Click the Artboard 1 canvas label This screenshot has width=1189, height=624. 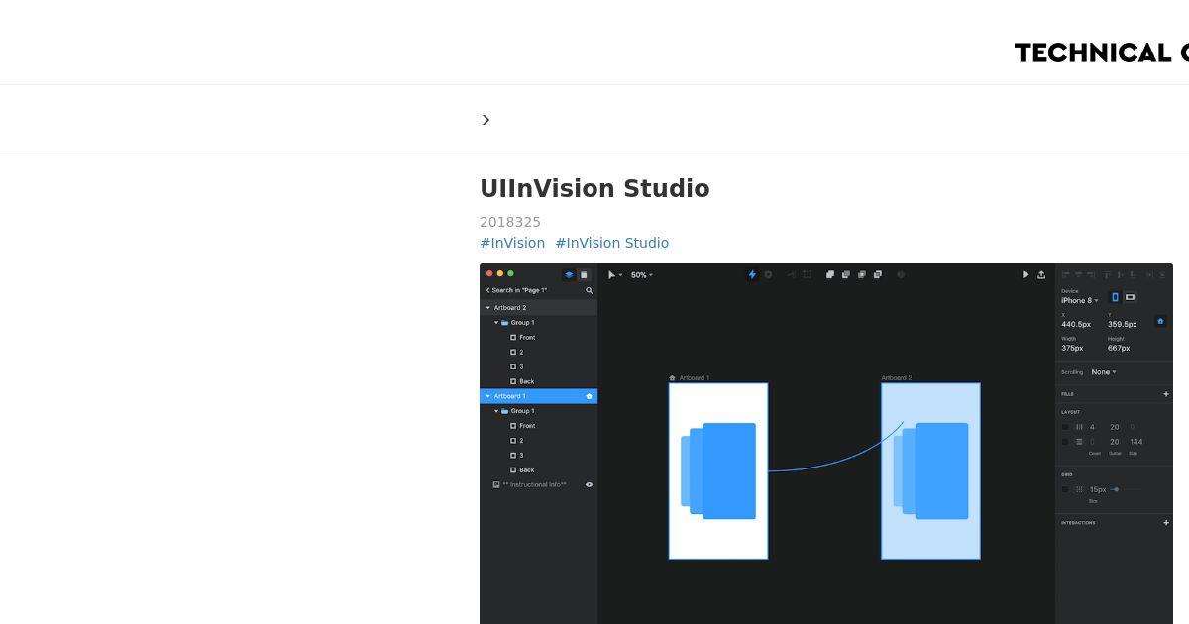point(694,377)
